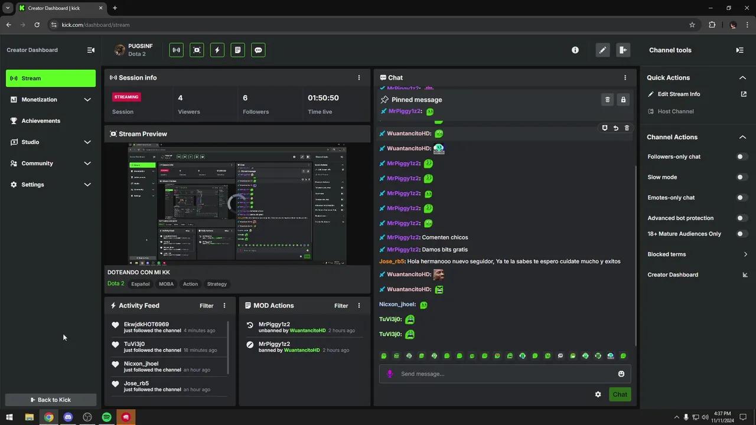Enable Followers-only chat toggle

pos(741,156)
